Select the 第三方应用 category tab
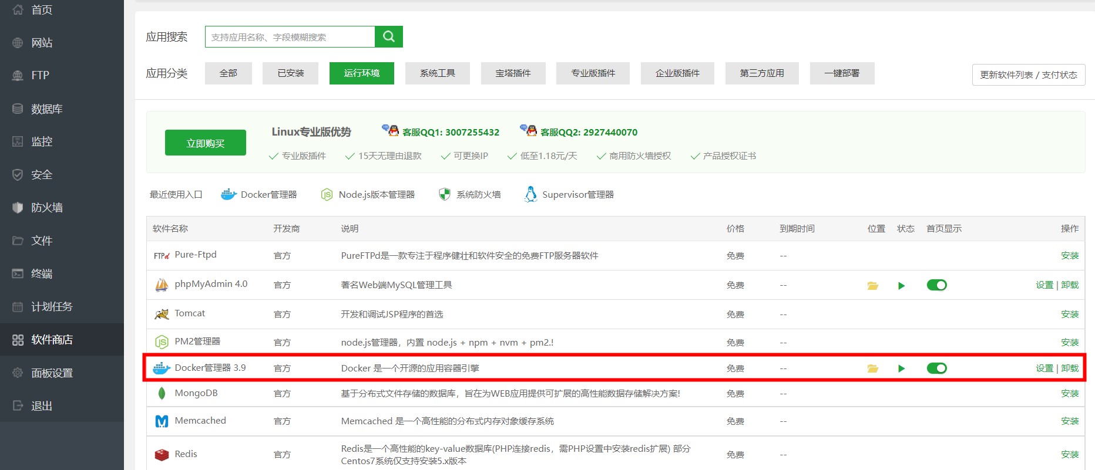 pyautogui.click(x=762, y=73)
